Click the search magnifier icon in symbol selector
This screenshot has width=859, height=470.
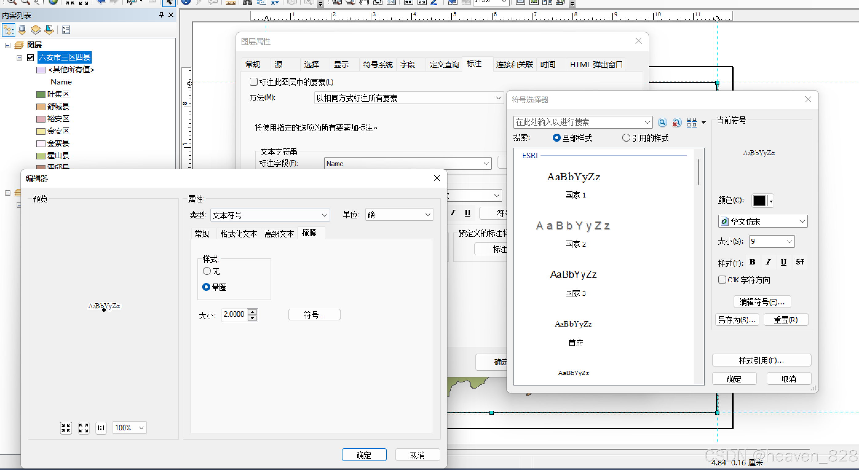[x=662, y=122]
